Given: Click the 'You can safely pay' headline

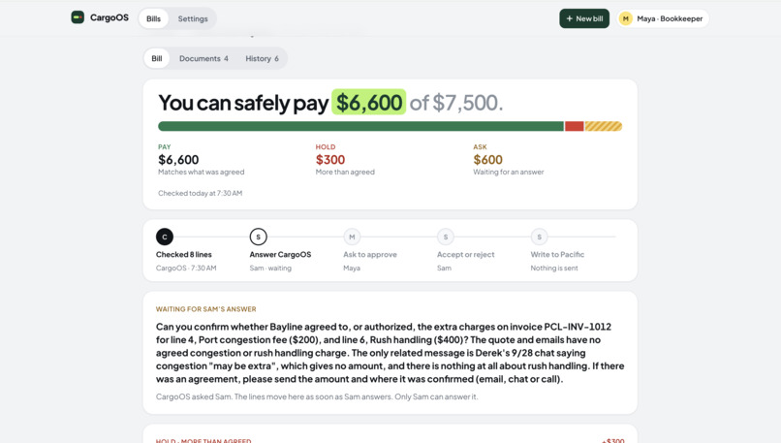Looking at the screenshot, I should (243, 103).
